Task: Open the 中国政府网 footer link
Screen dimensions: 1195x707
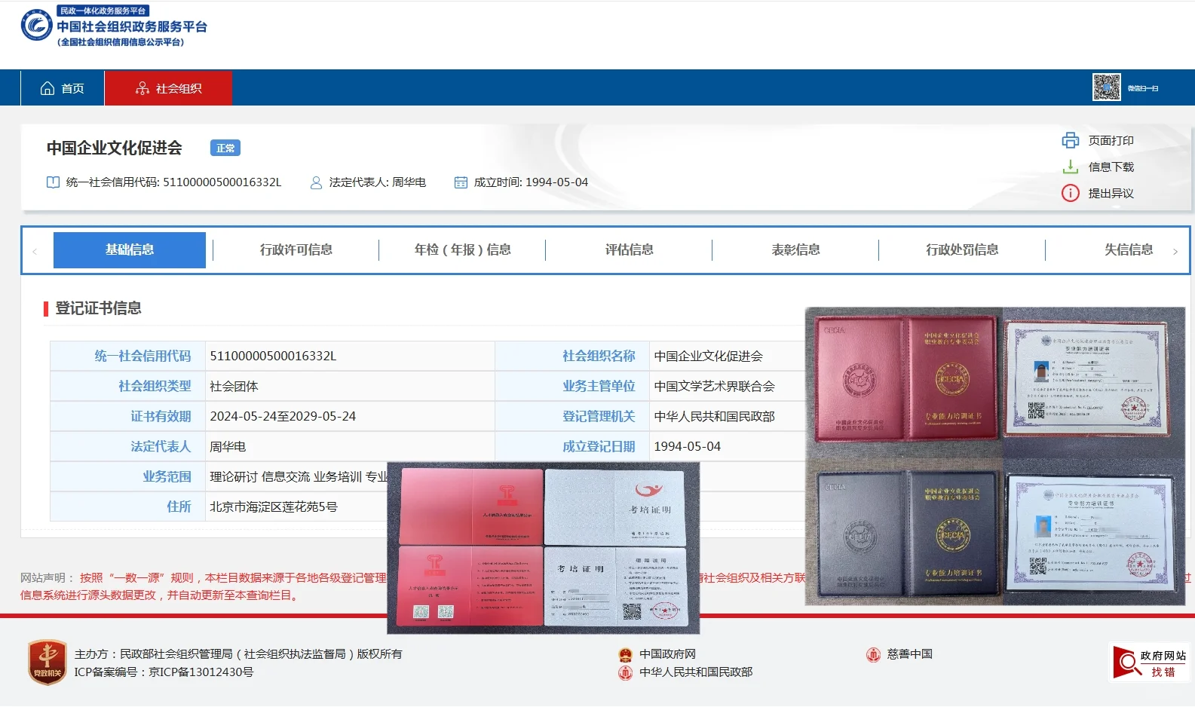Action: click(667, 654)
